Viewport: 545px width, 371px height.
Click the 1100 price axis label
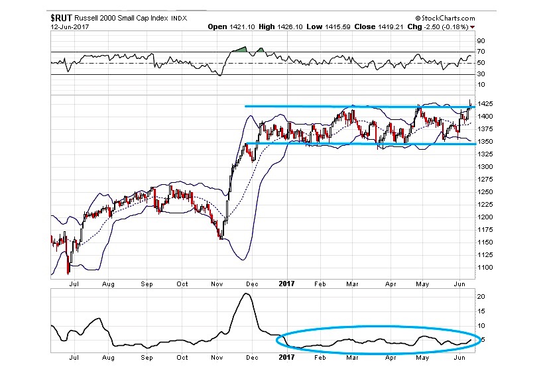coord(485,268)
